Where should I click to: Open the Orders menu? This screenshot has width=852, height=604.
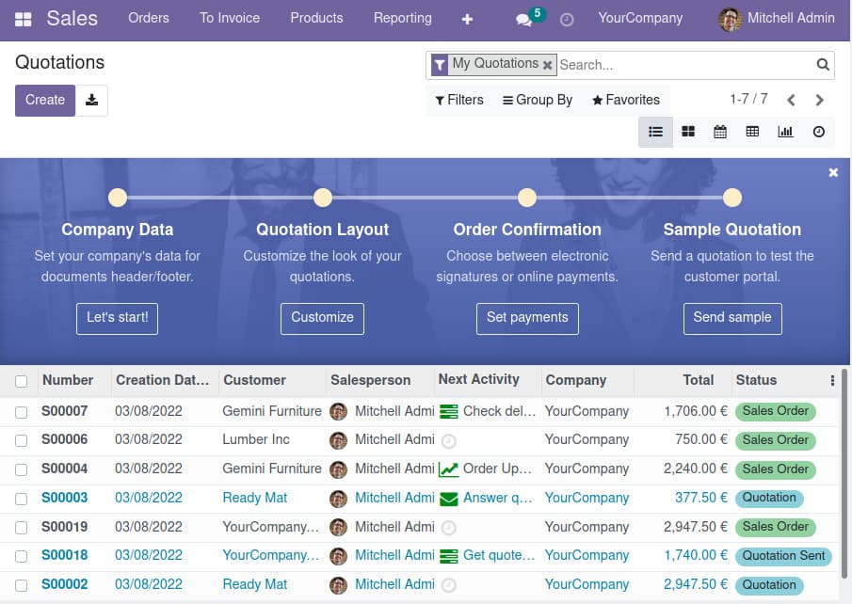pyautogui.click(x=149, y=18)
